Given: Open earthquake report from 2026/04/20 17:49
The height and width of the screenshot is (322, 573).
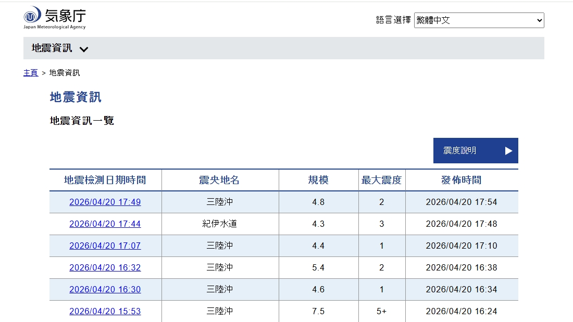Looking at the screenshot, I should [105, 202].
